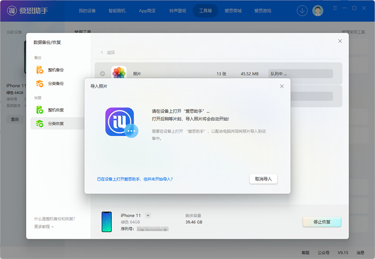
Task: Click 什么是整机备份和恢复? text
Action: tap(55, 219)
